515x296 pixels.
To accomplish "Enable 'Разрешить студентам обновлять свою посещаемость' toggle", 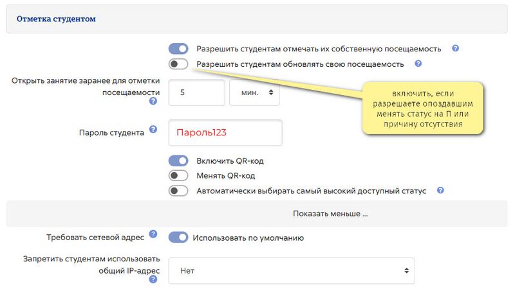I will pyautogui.click(x=178, y=64).
